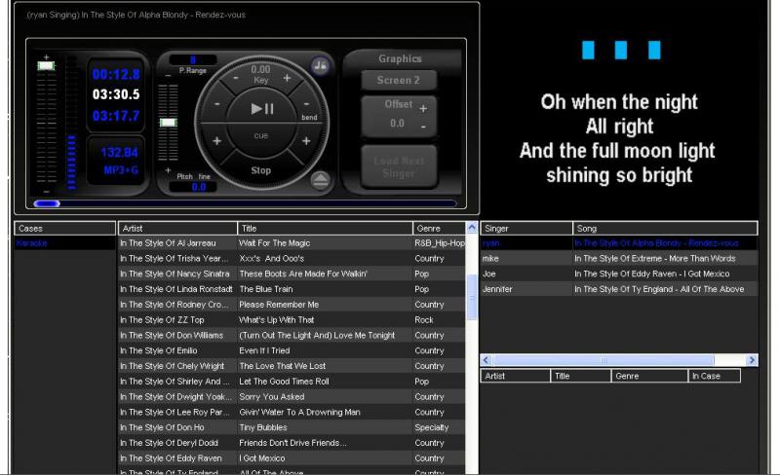
Task: Click the song list scrollbar up arrow
Action: coord(472,228)
